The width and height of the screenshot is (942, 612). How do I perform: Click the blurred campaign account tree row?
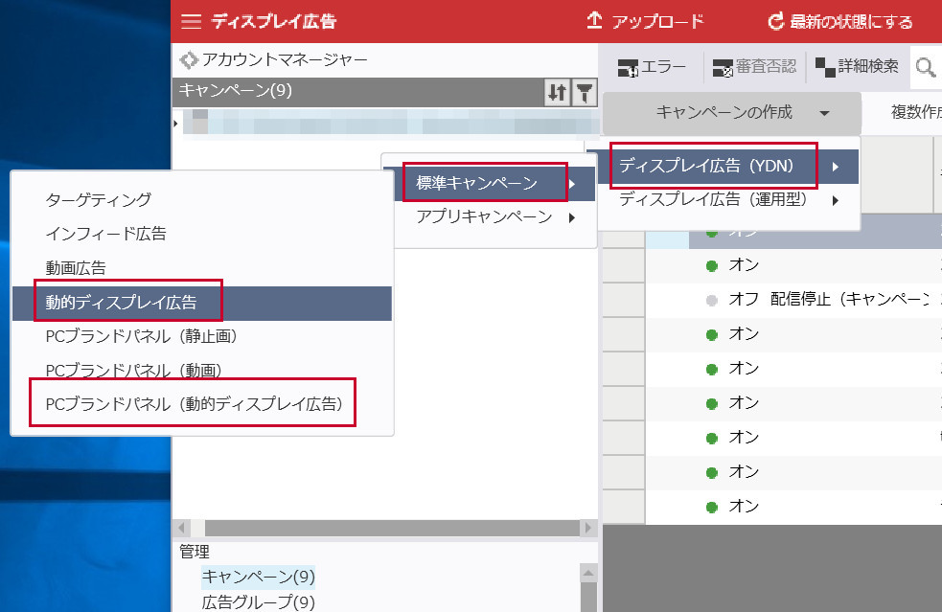[x=390, y=124]
